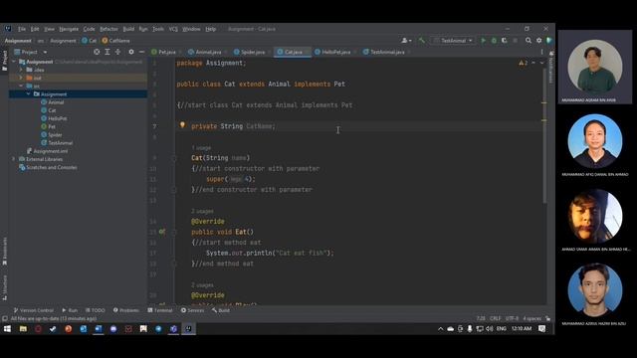Screen dimensions: 637x358
Task: Click CRLF line separator in status bar
Action: (496, 318)
